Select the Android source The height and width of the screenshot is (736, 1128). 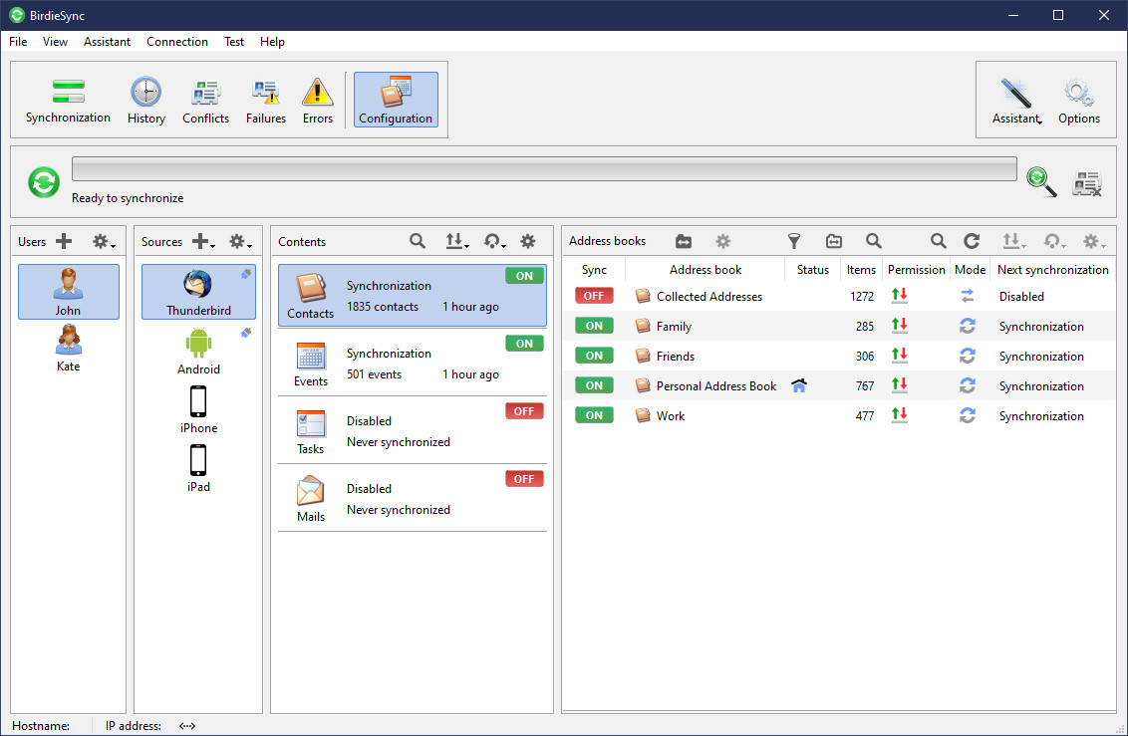[198, 352]
